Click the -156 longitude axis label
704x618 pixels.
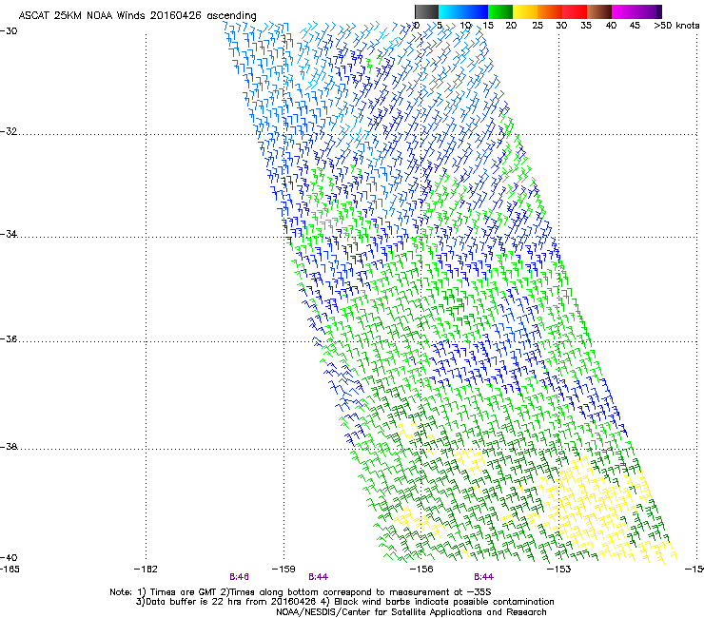pos(421,570)
